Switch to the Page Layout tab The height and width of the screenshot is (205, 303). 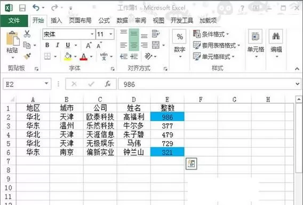pos(80,20)
